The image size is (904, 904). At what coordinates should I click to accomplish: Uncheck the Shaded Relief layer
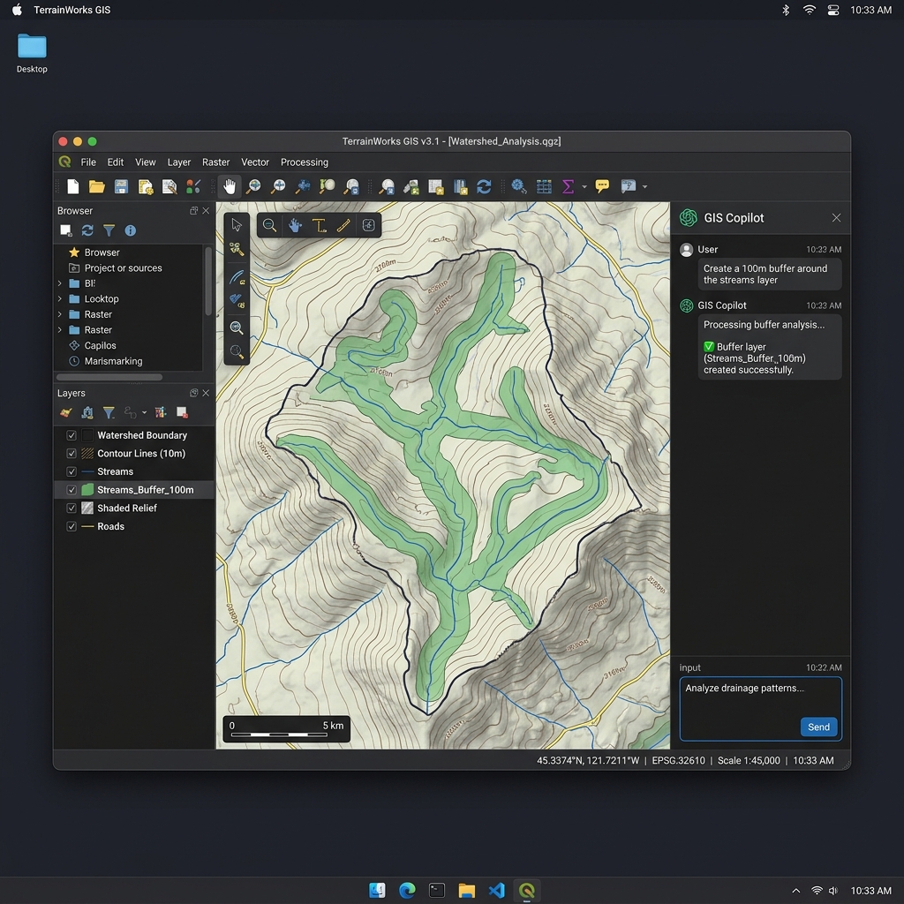[x=72, y=508]
